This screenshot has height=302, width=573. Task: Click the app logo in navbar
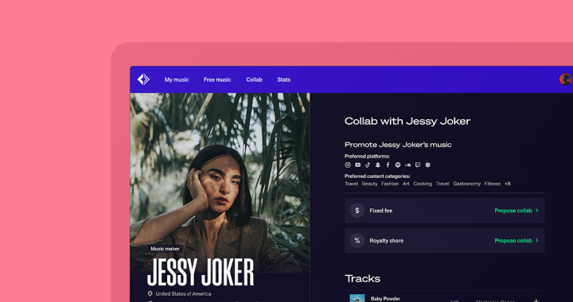click(x=143, y=79)
